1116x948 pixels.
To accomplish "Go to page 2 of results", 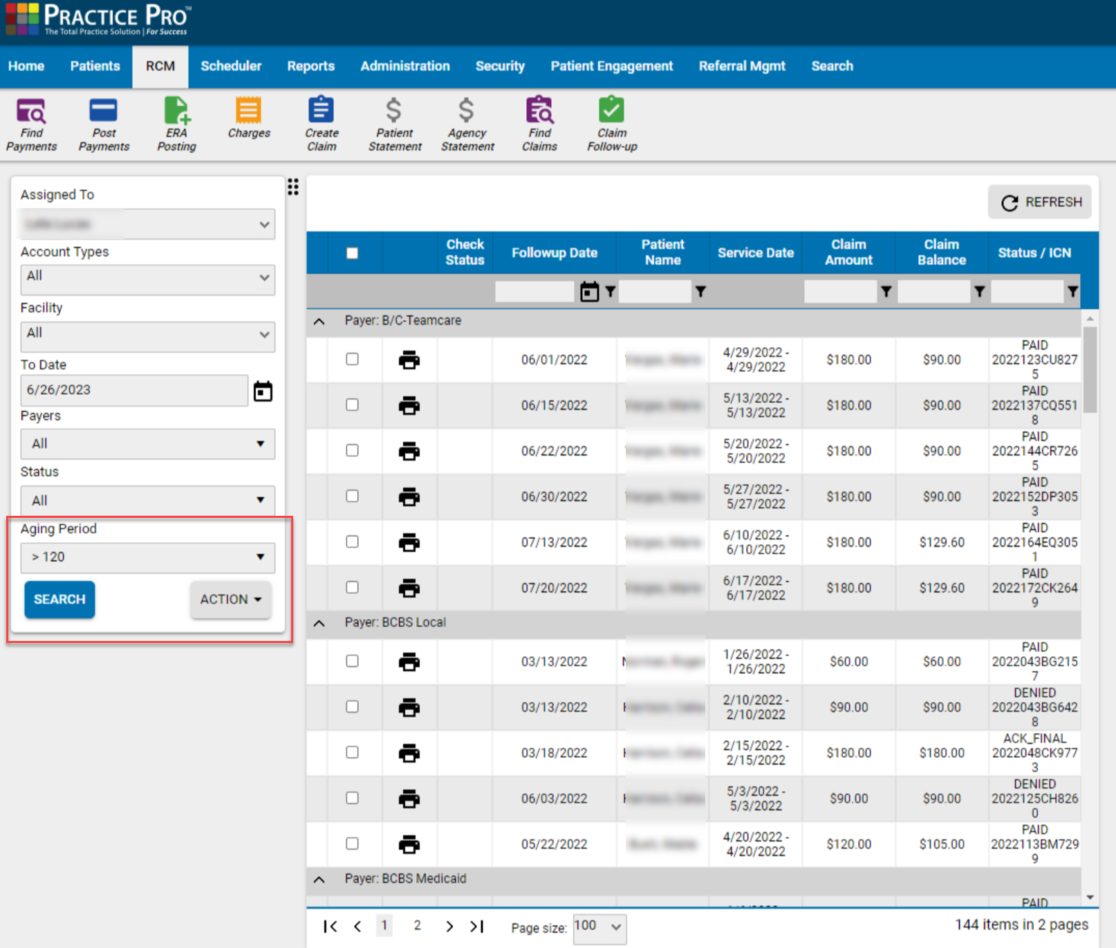I will (417, 925).
